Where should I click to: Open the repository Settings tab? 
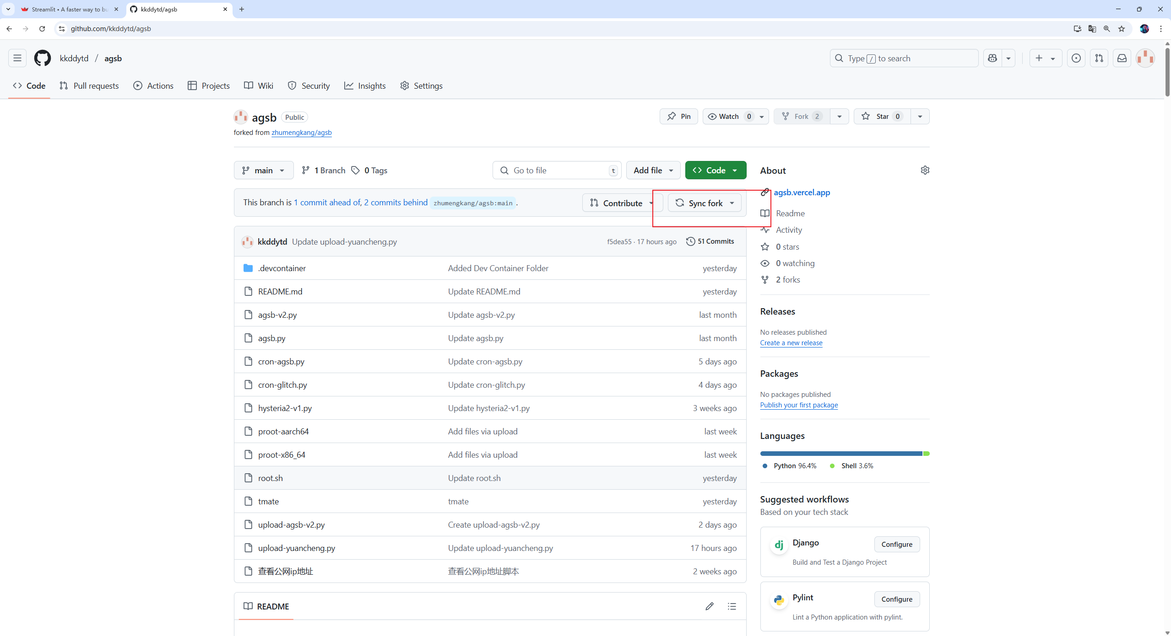pos(421,86)
